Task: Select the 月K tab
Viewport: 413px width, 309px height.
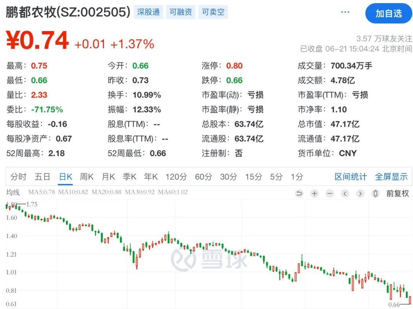Action: click(108, 177)
